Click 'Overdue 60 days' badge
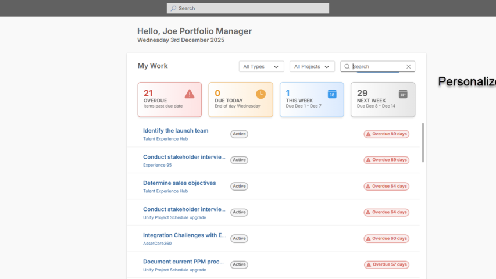 (386, 238)
